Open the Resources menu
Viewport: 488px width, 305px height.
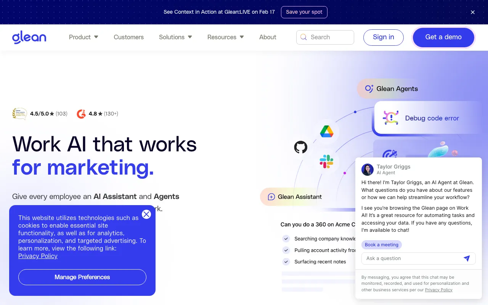point(226,37)
